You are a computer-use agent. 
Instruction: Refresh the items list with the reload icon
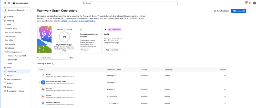[x=53, y=64]
